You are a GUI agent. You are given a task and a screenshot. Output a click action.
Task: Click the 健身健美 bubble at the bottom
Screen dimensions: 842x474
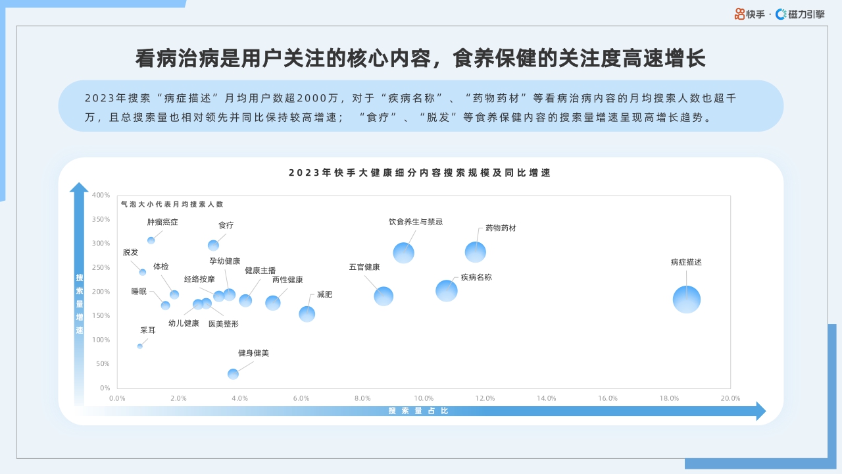pyautogui.click(x=233, y=374)
